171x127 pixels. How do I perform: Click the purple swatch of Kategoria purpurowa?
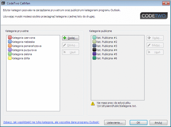coord(10,50)
